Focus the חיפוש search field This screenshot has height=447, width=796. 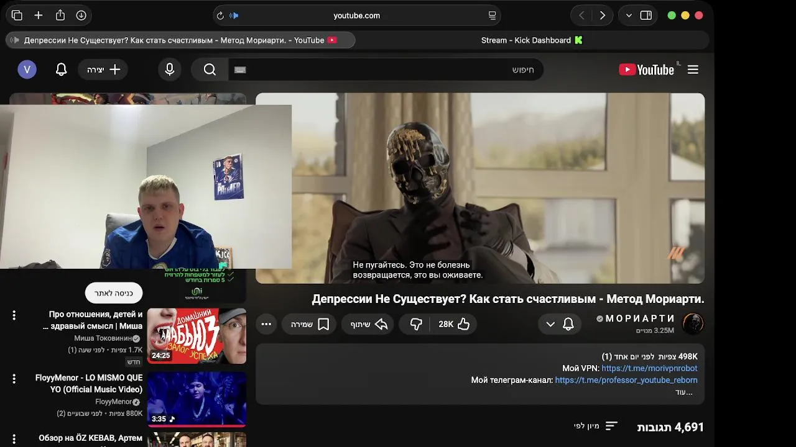pos(386,70)
